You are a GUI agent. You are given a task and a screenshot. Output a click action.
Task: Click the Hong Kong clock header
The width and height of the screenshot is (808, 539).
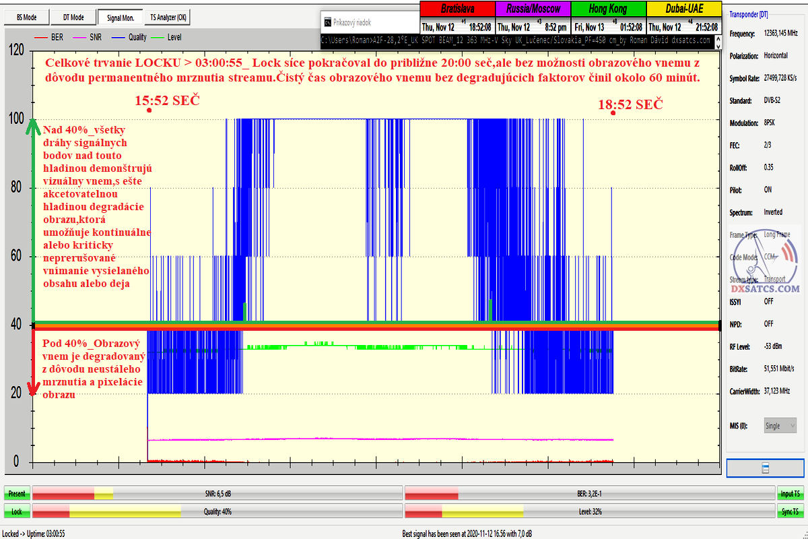coord(608,9)
